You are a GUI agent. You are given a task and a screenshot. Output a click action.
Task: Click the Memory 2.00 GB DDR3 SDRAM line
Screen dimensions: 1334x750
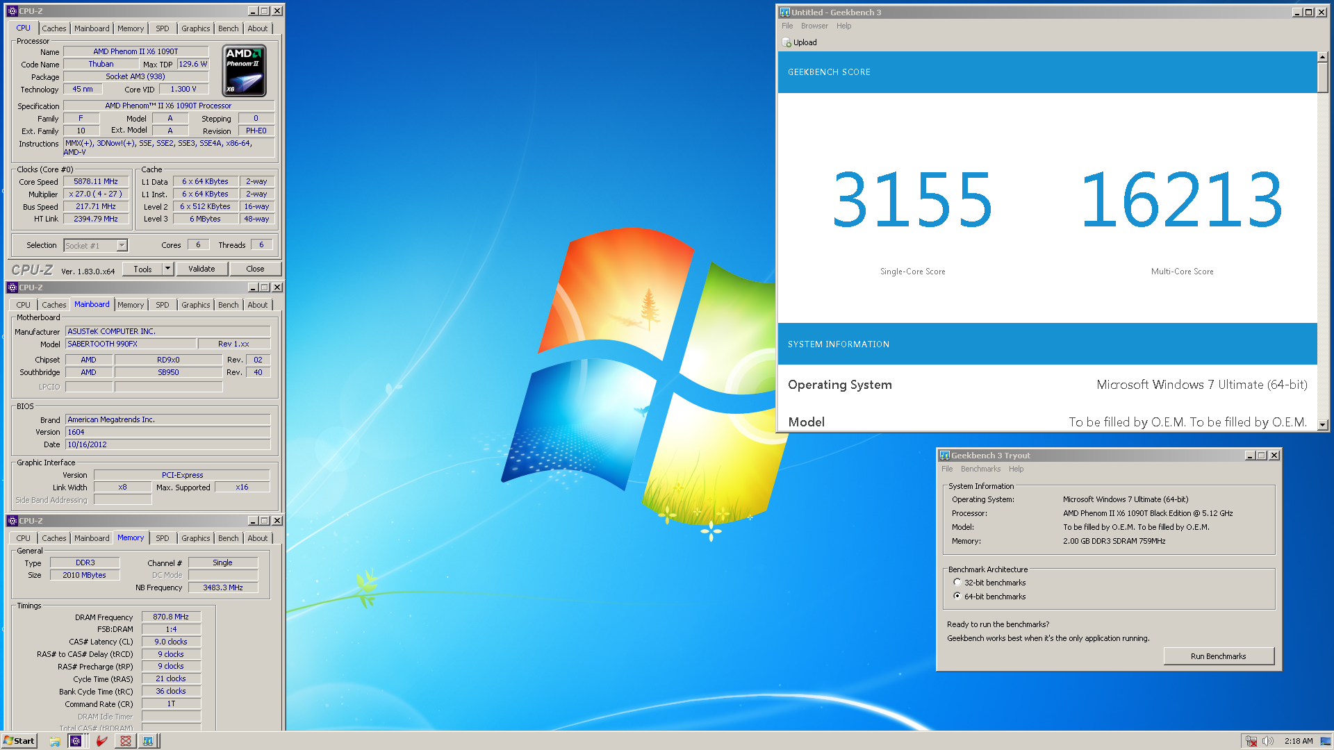[1114, 541]
